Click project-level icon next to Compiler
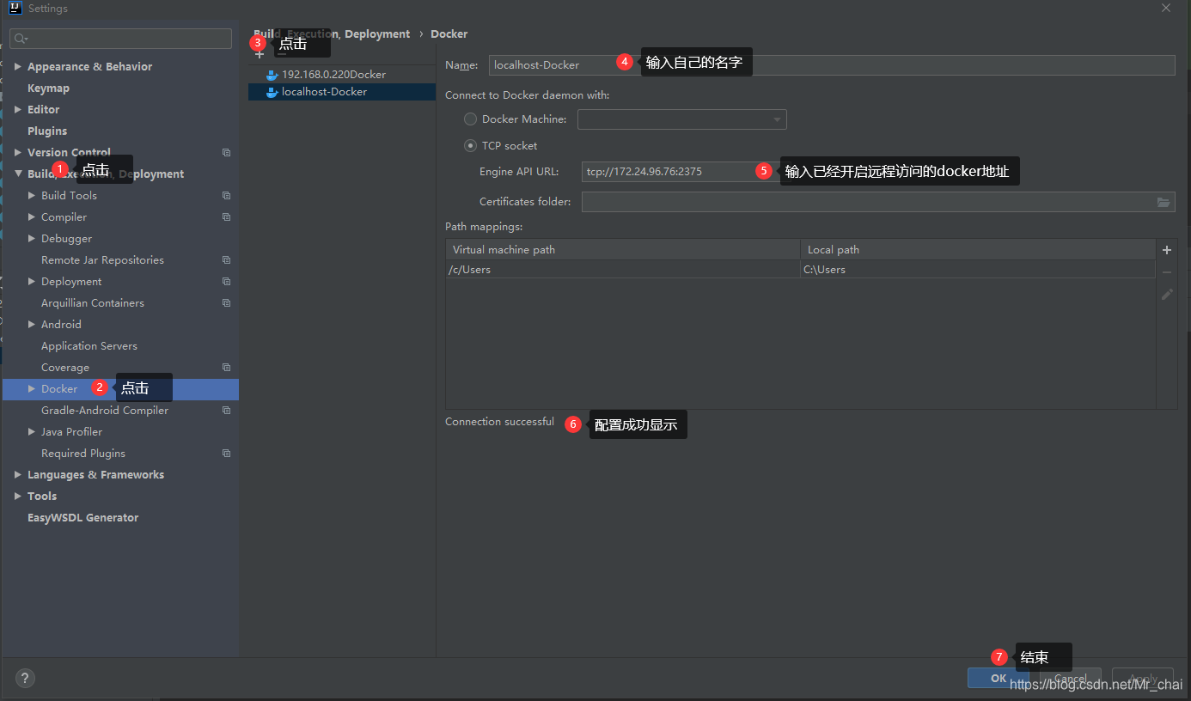Viewport: 1191px width, 701px height. click(227, 217)
